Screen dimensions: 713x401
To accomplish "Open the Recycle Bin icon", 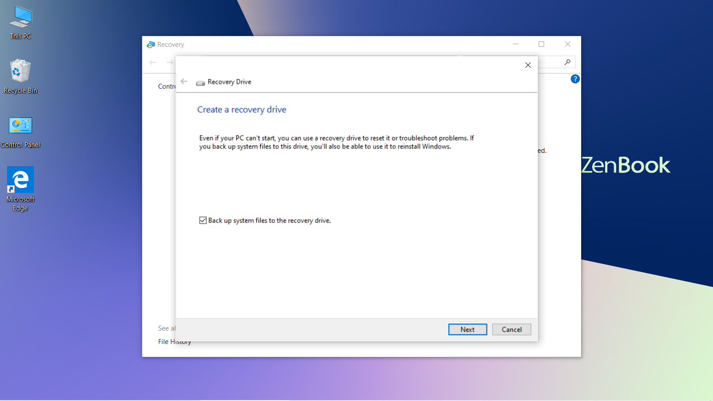I will (x=20, y=77).
